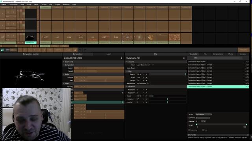Expand the Rotation parameter
The height and width of the screenshot is (141, 252).
tap(126, 99)
